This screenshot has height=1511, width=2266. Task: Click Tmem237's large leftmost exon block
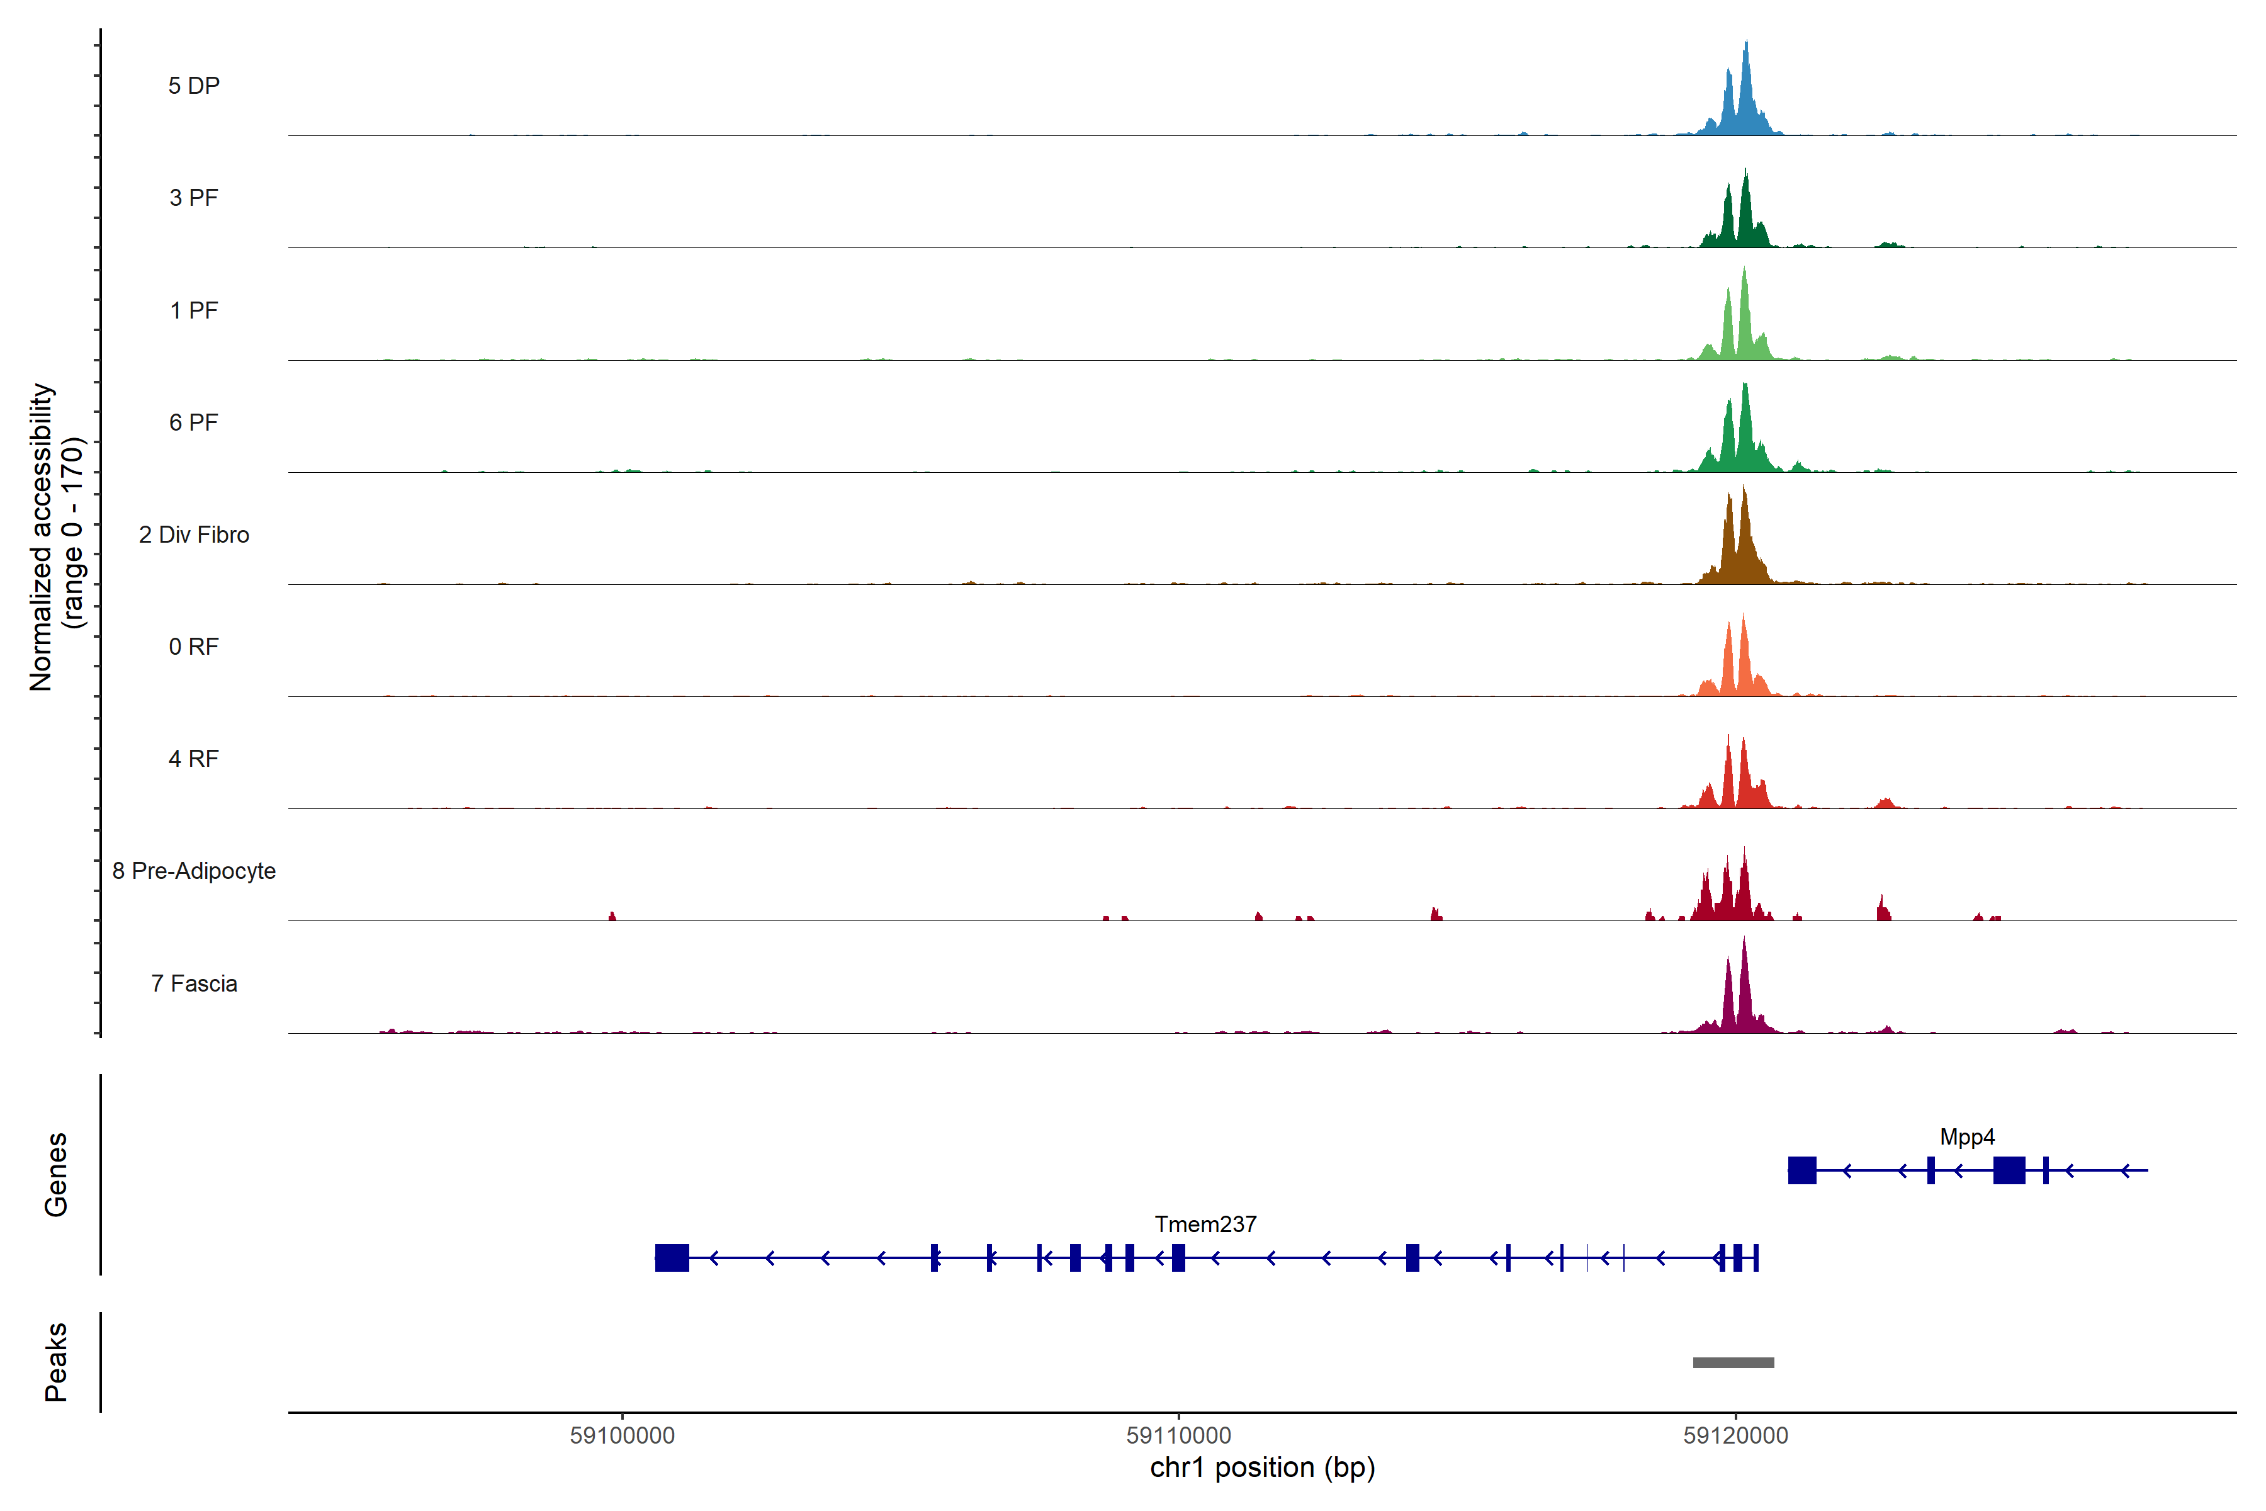click(672, 1257)
